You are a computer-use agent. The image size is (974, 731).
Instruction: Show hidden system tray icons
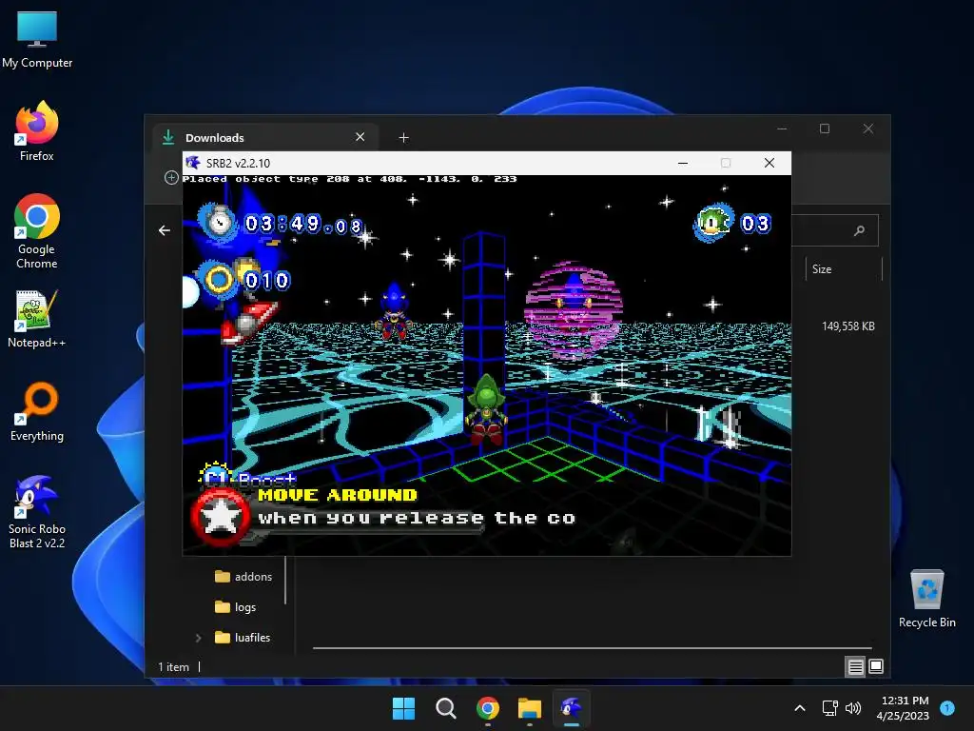pyautogui.click(x=800, y=708)
